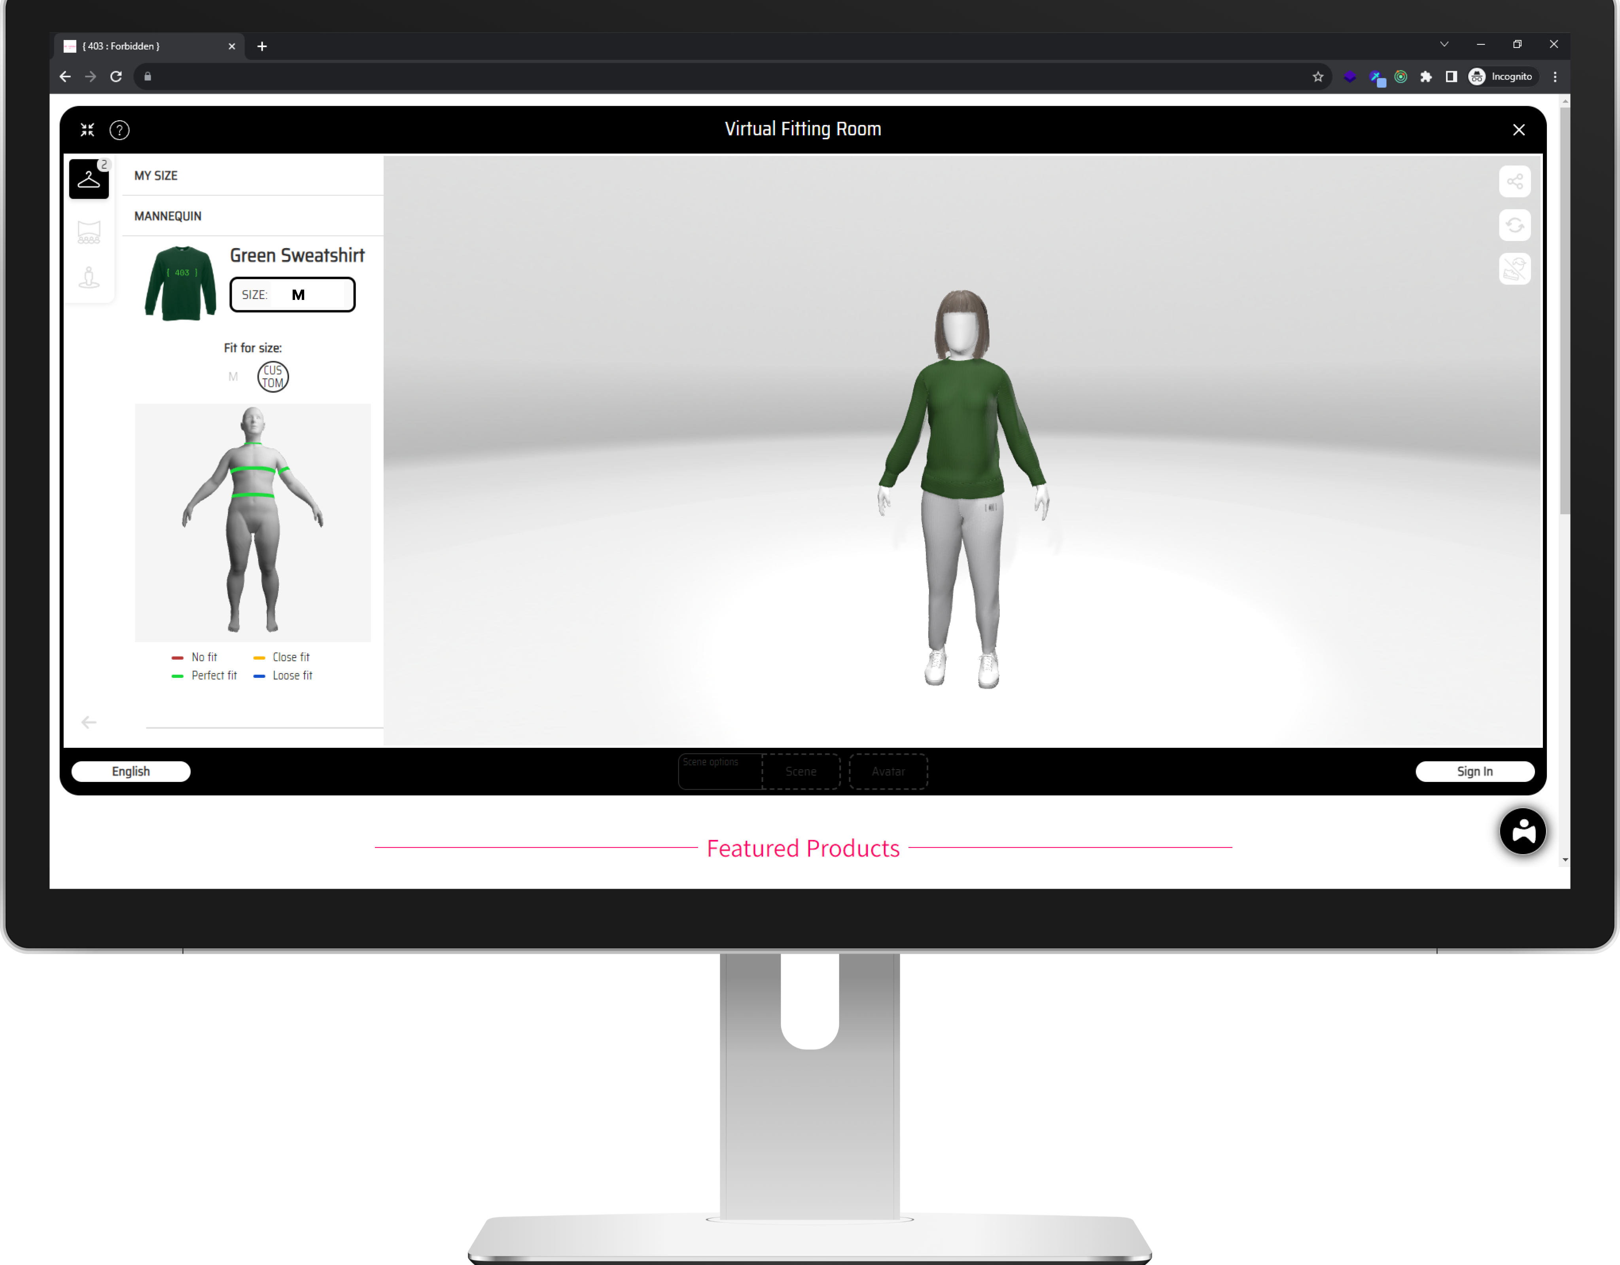Select the M fit size option
Screen dimensions: 1620x1265
[x=233, y=377]
